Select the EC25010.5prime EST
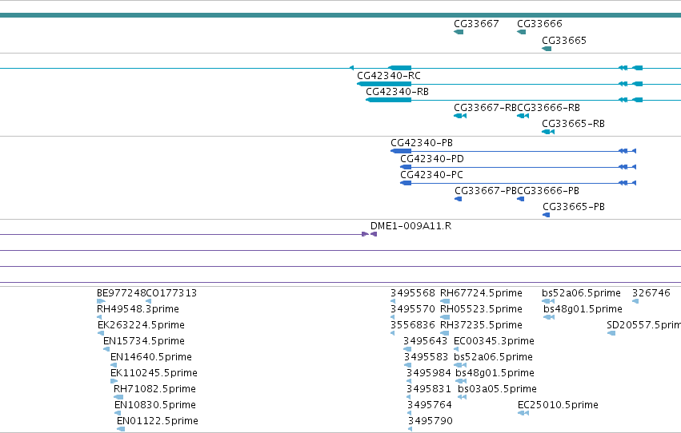Viewport: 681px width, 433px height. point(558,406)
